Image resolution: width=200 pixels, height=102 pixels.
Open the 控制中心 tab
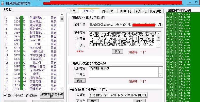[89, 11]
